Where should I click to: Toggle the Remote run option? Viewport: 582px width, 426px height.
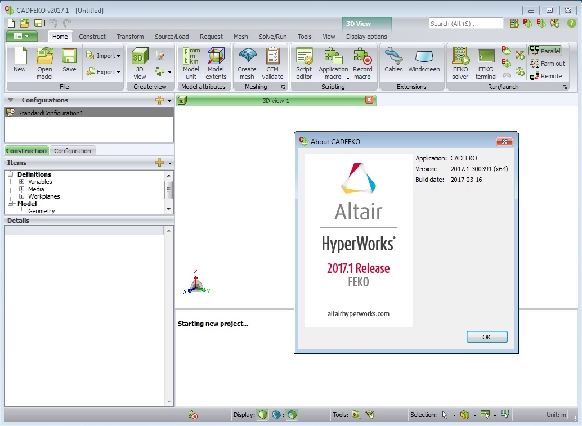tap(546, 76)
